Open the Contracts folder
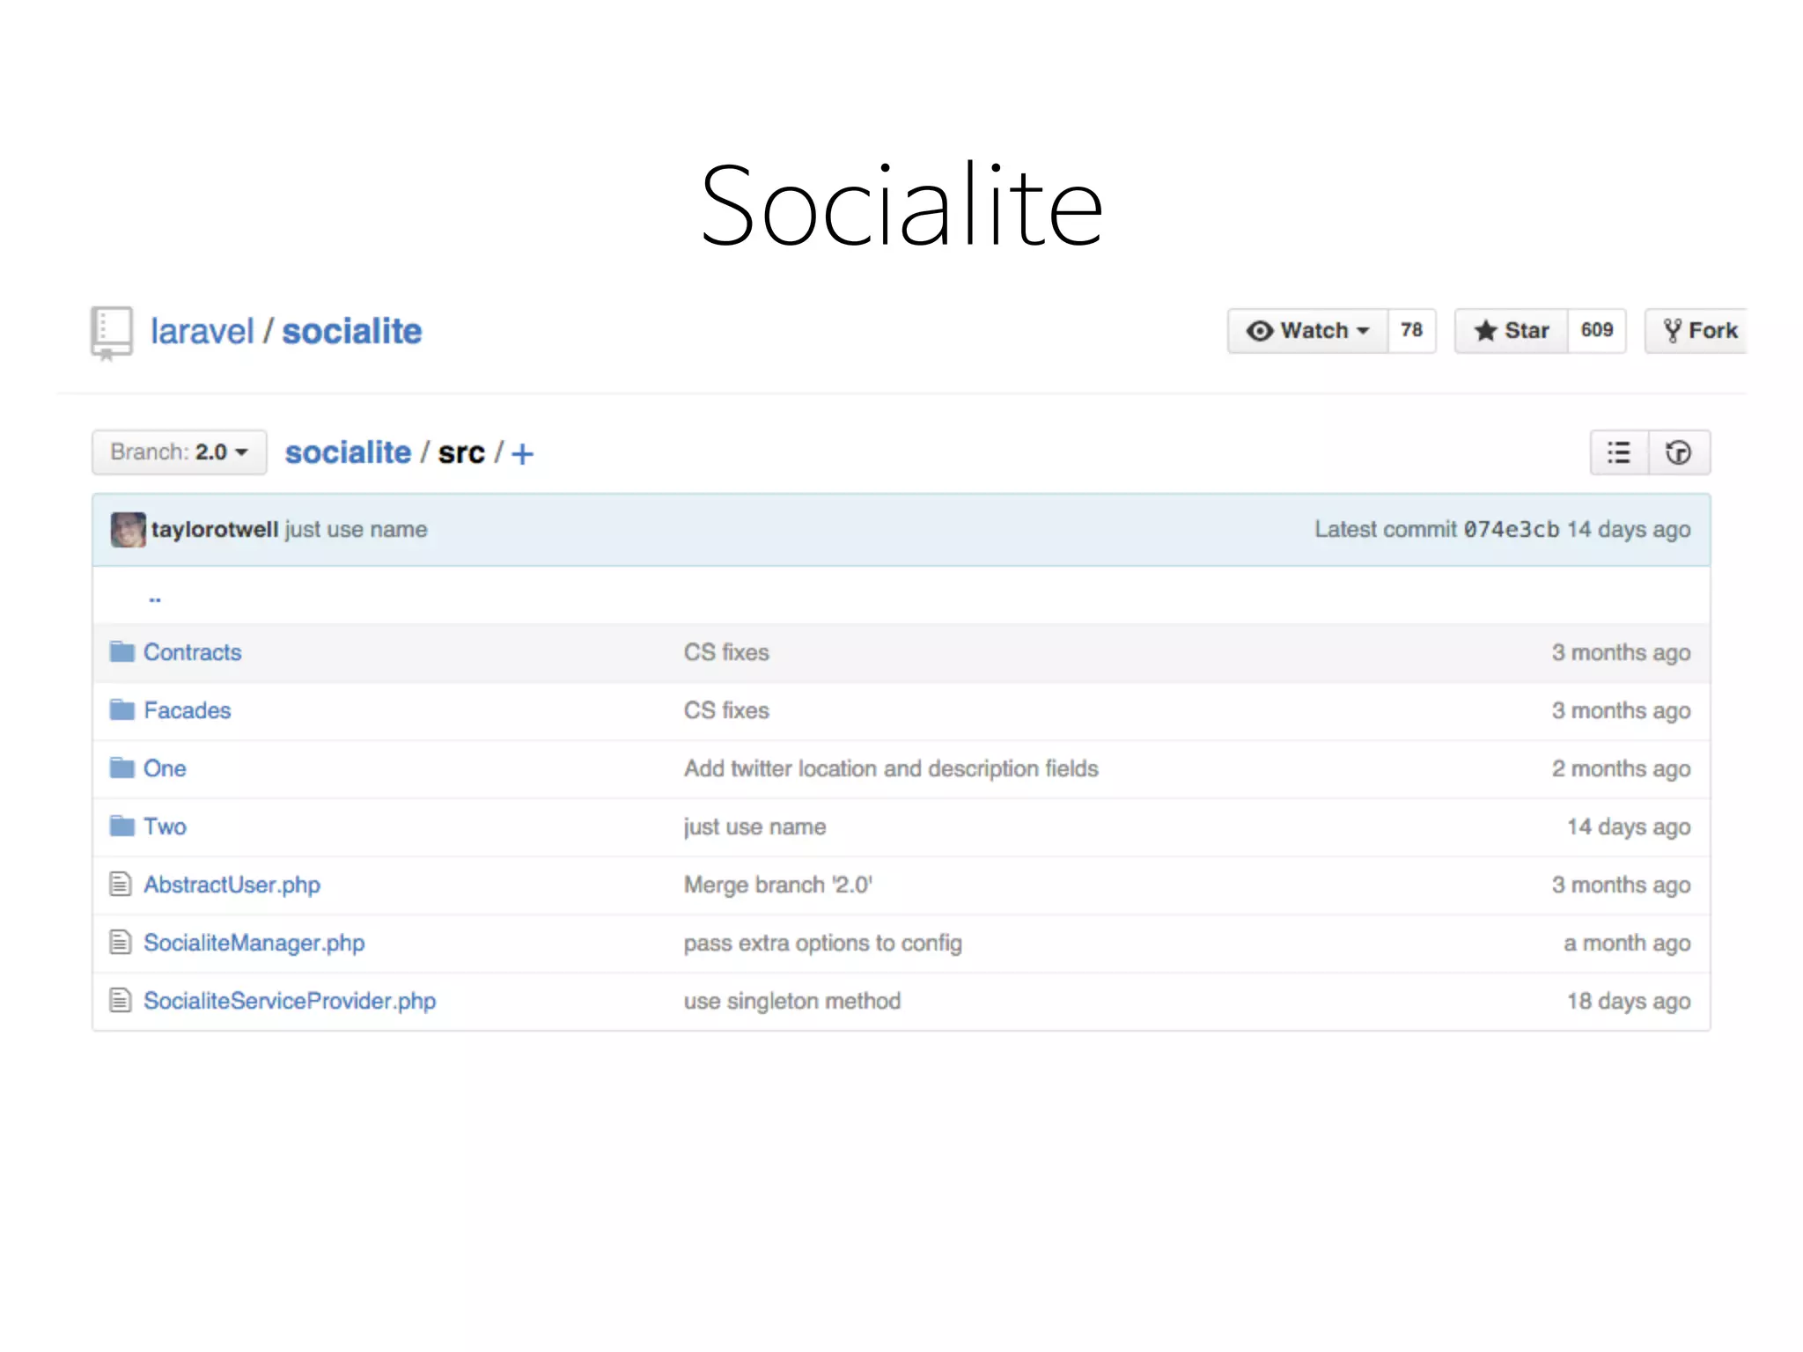Image resolution: width=1803 pixels, height=1352 pixels. point(192,652)
